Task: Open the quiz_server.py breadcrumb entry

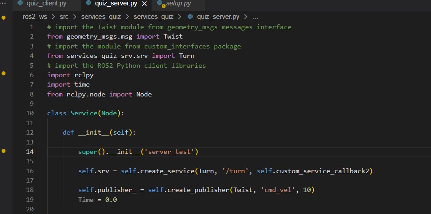Action: [218, 17]
